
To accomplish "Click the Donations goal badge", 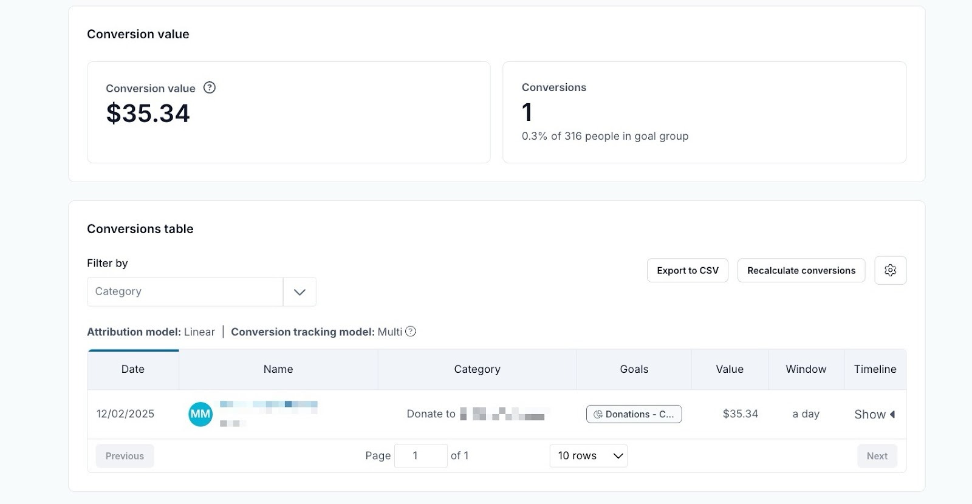I will pos(634,414).
